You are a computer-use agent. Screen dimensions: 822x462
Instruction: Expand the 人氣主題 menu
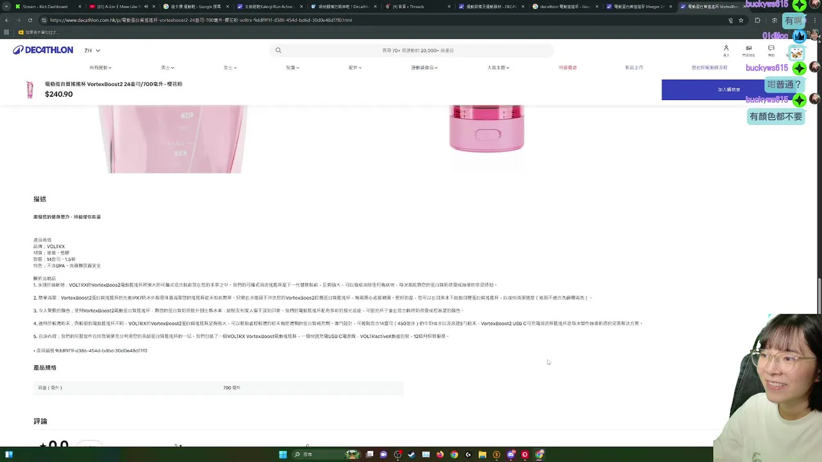point(498,67)
